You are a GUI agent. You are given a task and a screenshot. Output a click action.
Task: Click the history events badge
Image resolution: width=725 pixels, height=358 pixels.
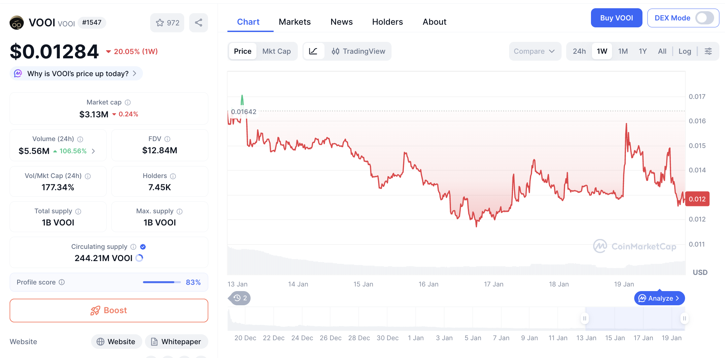[x=240, y=298]
